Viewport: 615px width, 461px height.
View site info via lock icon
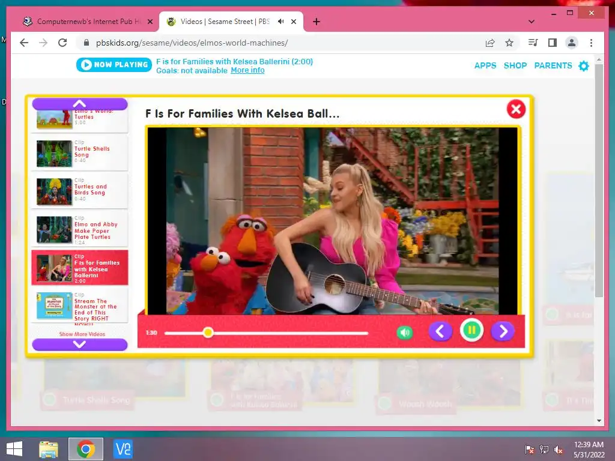coord(86,43)
